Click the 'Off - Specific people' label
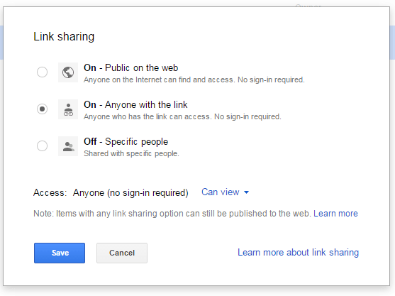The height and width of the screenshot is (296, 395). 126,142
